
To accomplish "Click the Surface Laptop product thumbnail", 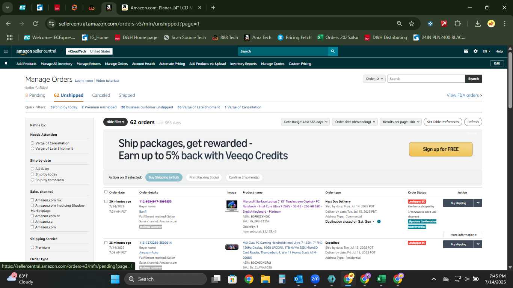I will [x=232, y=206].
